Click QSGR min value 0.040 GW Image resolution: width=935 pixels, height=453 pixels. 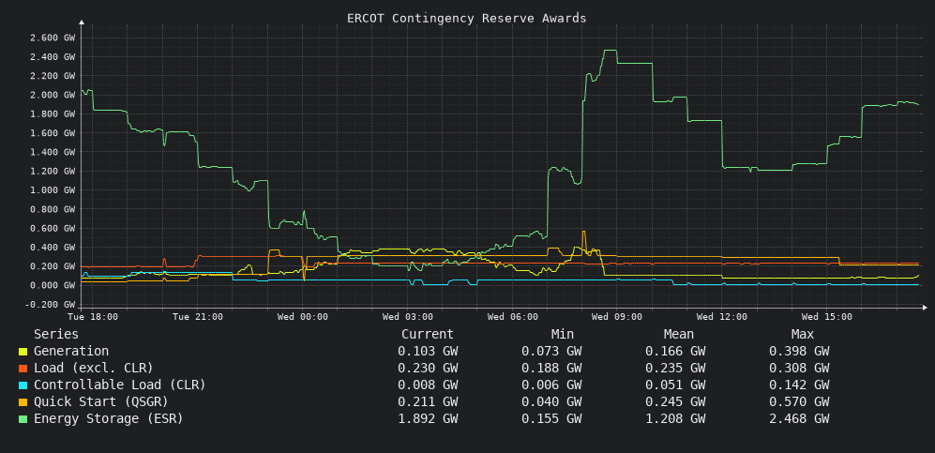(x=551, y=401)
